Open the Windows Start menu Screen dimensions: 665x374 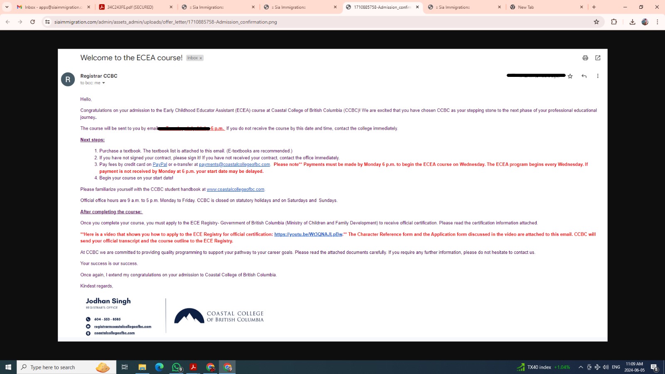click(x=8, y=367)
